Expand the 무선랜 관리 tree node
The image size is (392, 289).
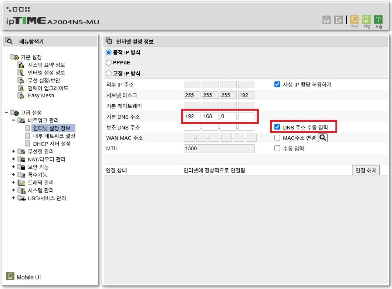(x=13, y=151)
